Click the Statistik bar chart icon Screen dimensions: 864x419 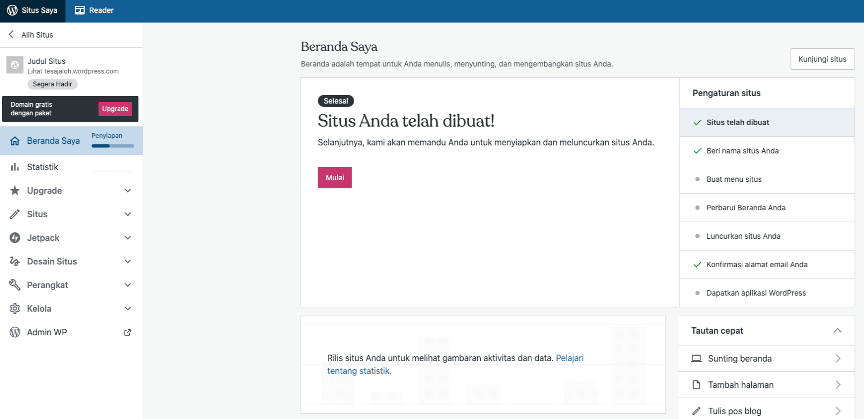tap(15, 167)
